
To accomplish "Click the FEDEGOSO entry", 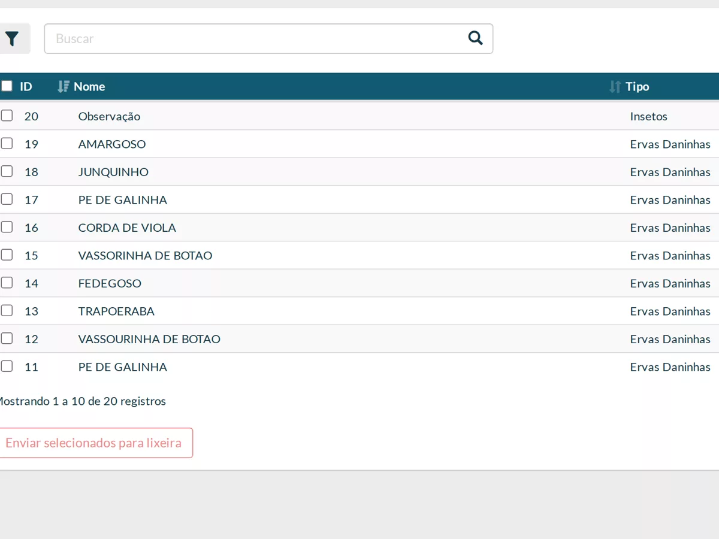I will point(110,283).
